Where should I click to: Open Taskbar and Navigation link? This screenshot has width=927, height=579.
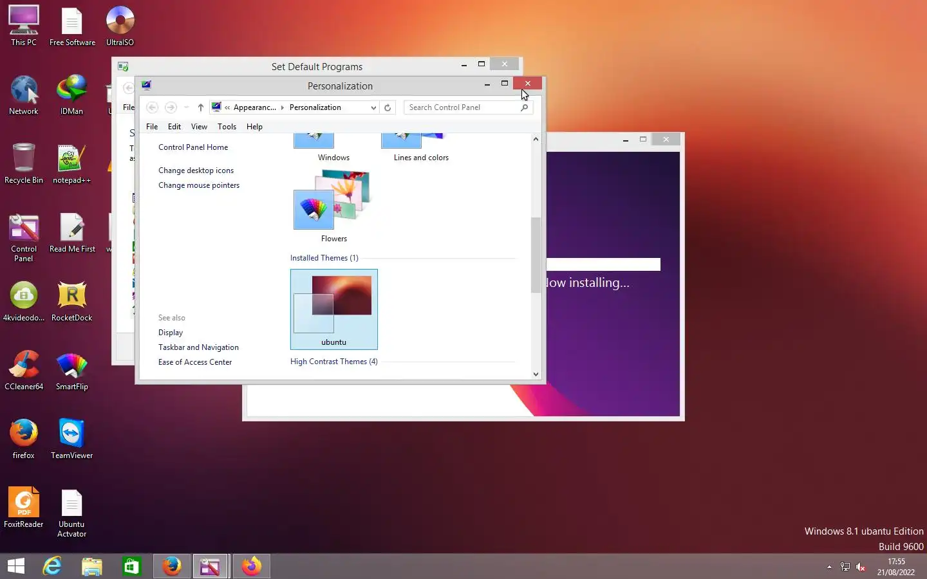[198, 347]
